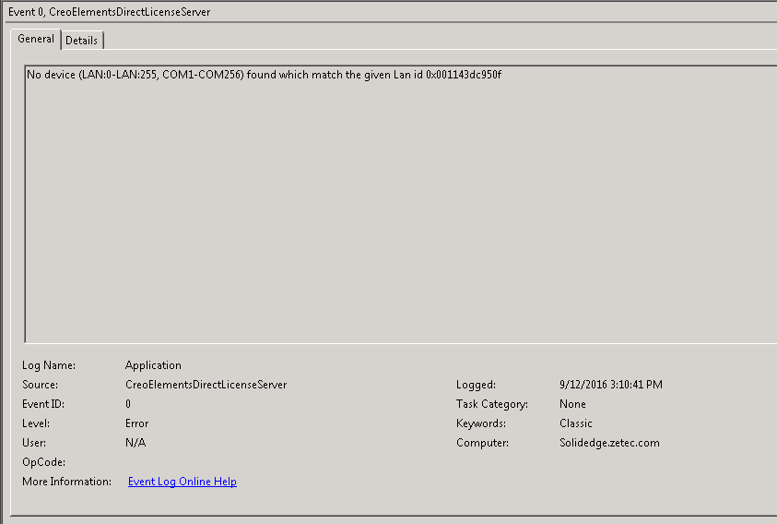
Task: Select the Level value 'Error'
Action: coord(136,423)
